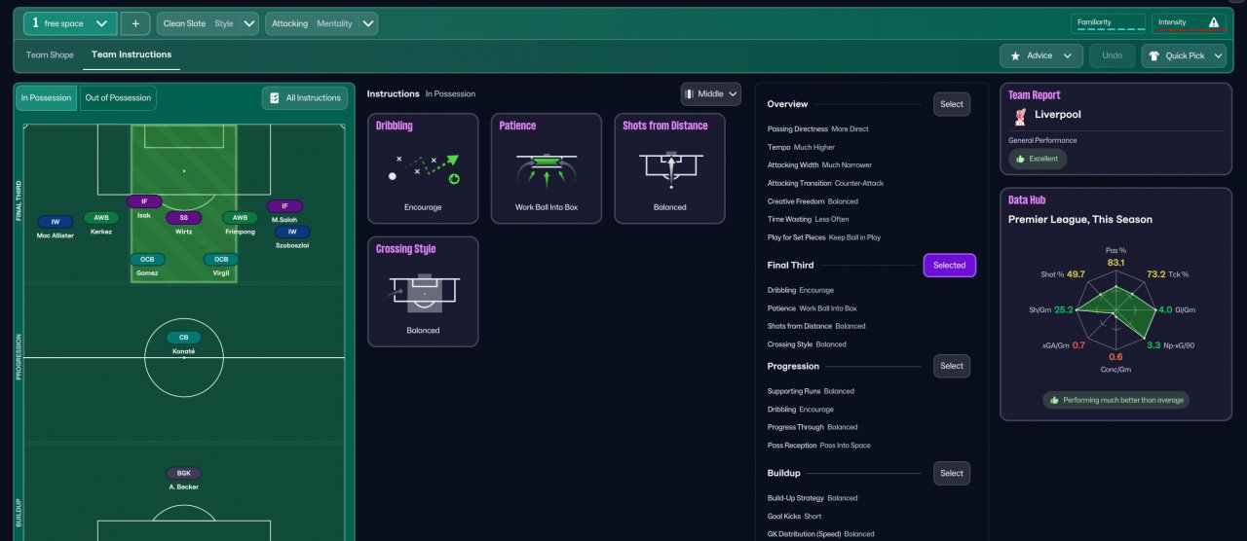The height and width of the screenshot is (541, 1247).
Task: Select Szoboszlai's IW role badge
Action: pos(292,232)
